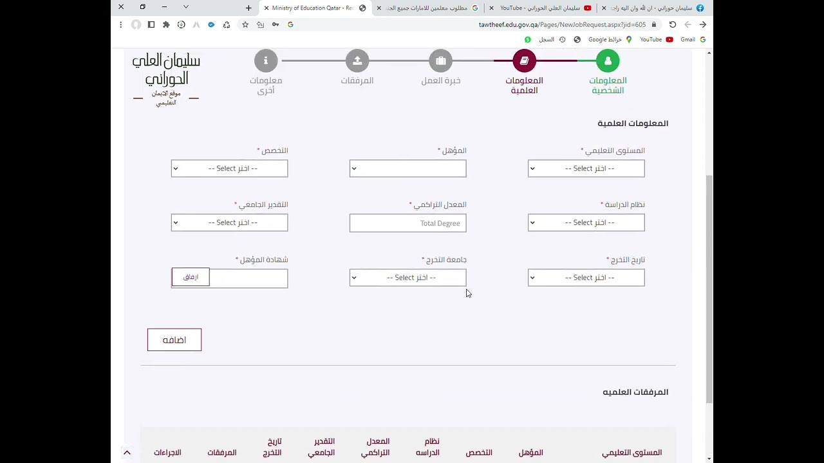Expand the جامعة التخرج dropdown
This screenshot has height=463, width=824.
click(407, 278)
